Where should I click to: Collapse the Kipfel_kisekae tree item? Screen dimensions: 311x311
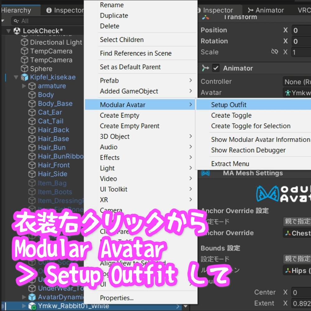coord(16,77)
